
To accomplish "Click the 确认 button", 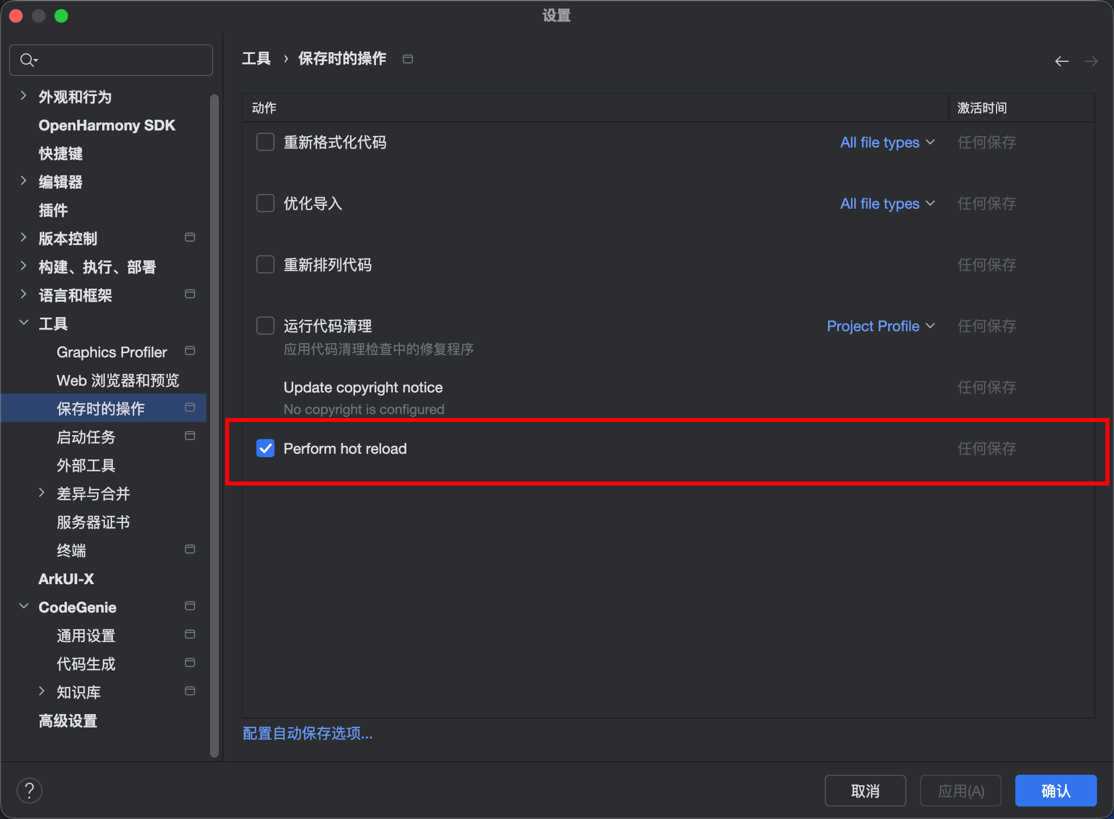I will pos(1055,791).
